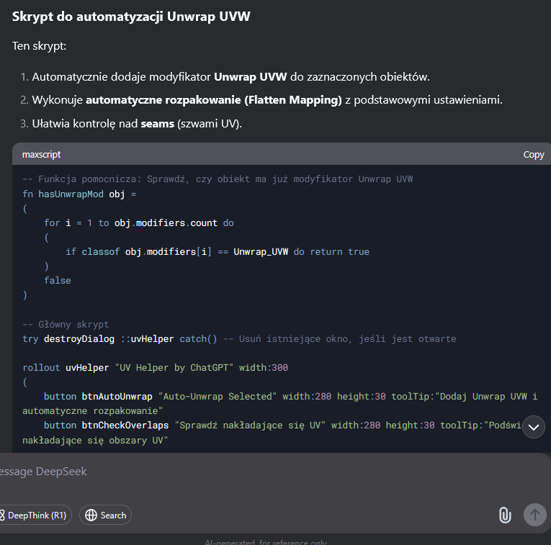Click the heading Skrypt do automatyzacji Unwrap UVW
The image size is (551, 545).
point(131,17)
